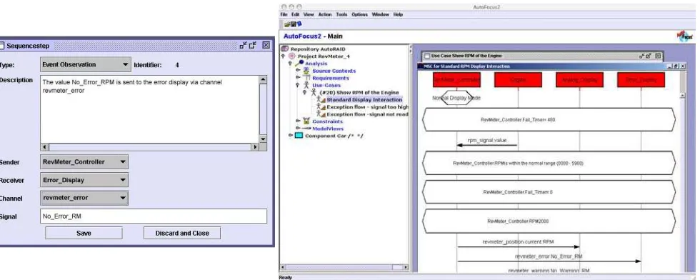The width and height of the screenshot is (700, 280).
Task: Click the Repository AutoRAID database icon
Action: click(285, 49)
